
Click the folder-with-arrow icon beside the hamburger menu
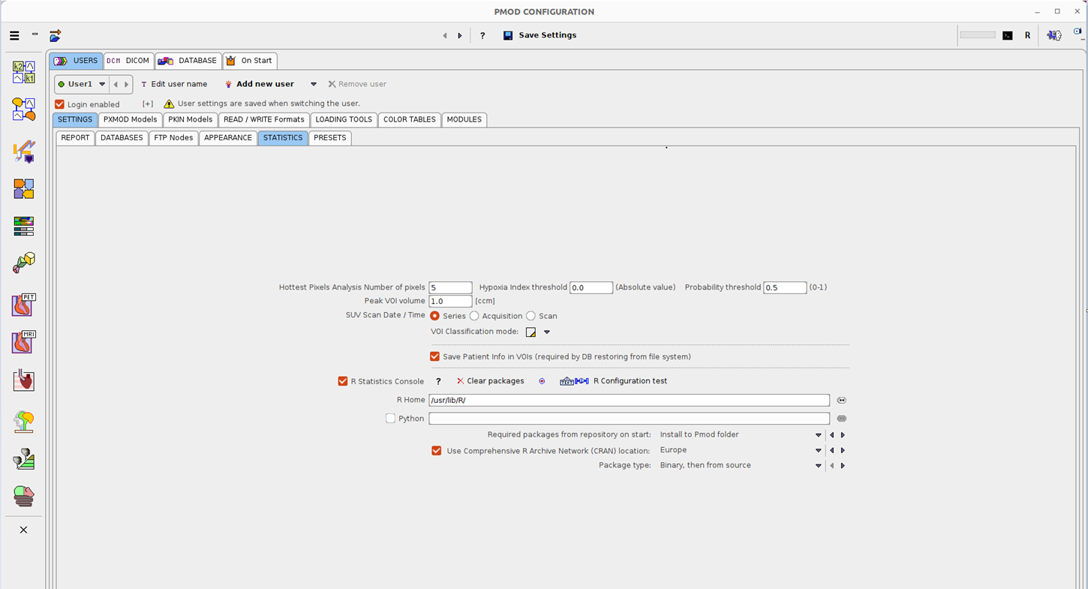coord(56,35)
